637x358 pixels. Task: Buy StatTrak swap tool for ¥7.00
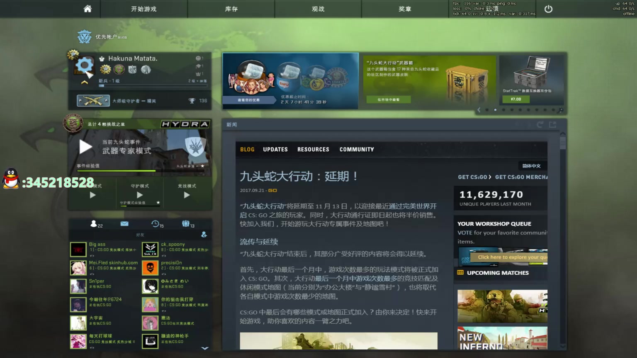[x=516, y=99]
